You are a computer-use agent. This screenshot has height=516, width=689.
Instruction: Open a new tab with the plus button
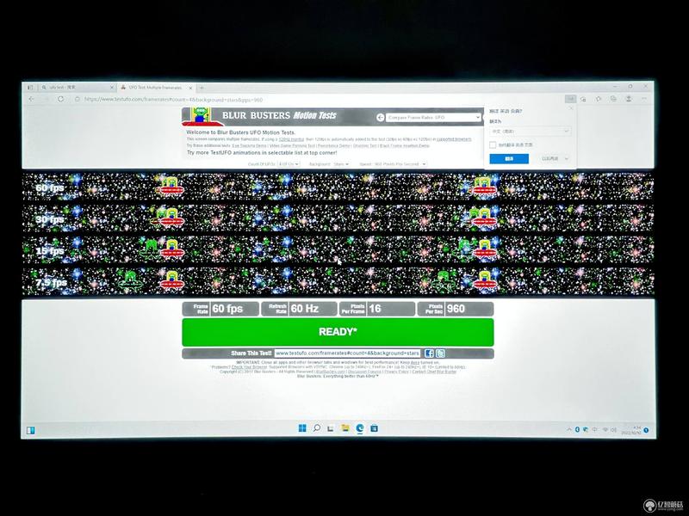coord(202,88)
